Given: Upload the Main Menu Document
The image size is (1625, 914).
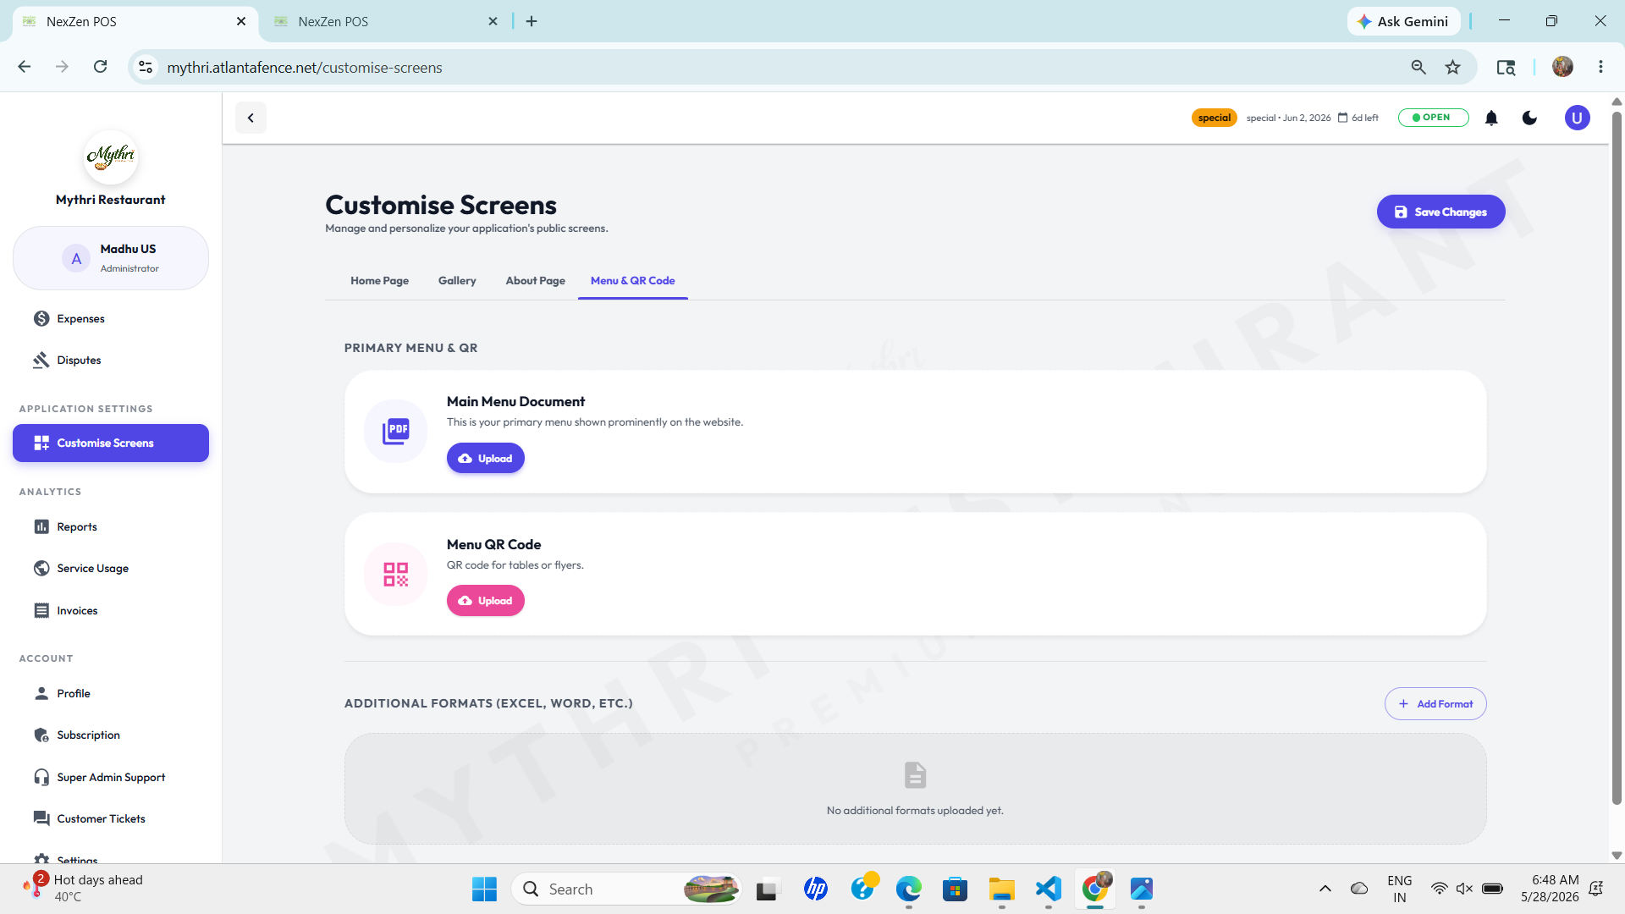Looking at the screenshot, I should [486, 458].
